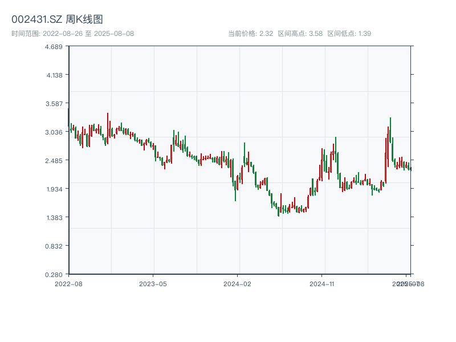Select the 2024-02 date on the x-axis

point(237,283)
